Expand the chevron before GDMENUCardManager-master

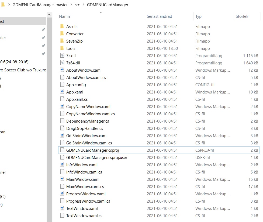point(9,5)
